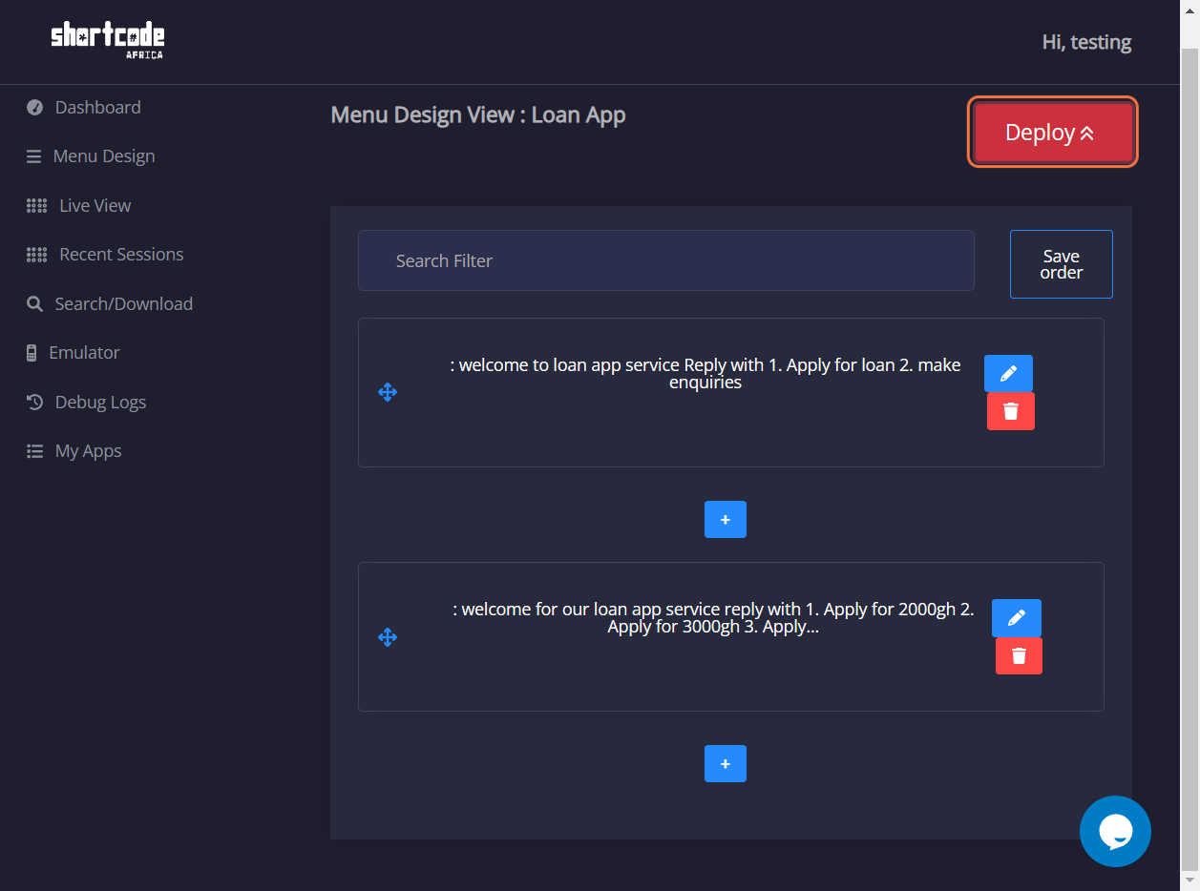The height and width of the screenshot is (891, 1200).
Task: Open Recent Sessions
Action: click(121, 254)
